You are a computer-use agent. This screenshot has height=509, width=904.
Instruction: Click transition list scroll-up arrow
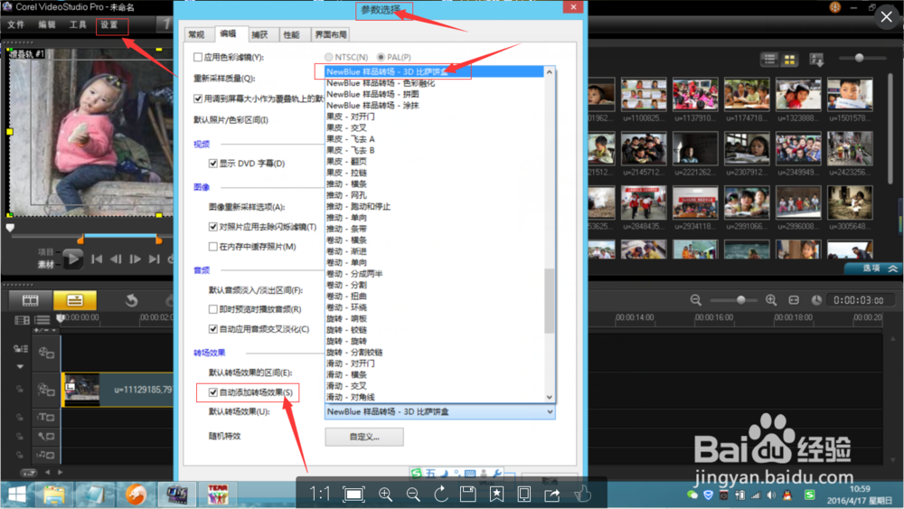click(x=550, y=72)
